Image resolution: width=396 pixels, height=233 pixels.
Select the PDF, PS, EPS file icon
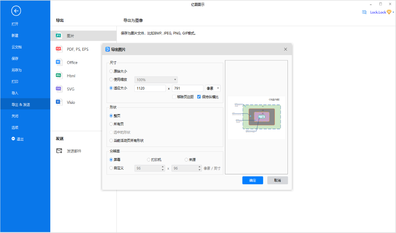point(59,49)
